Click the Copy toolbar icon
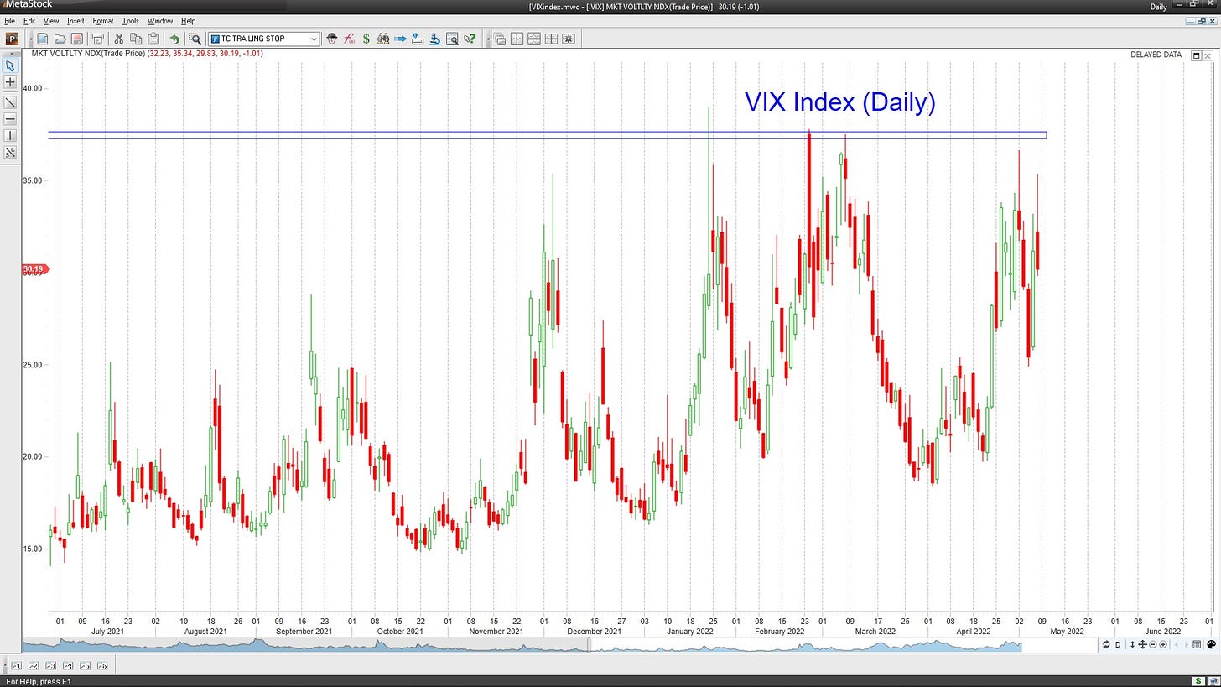Image resolution: width=1221 pixels, height=687 pixels. (x=136, y=39)
